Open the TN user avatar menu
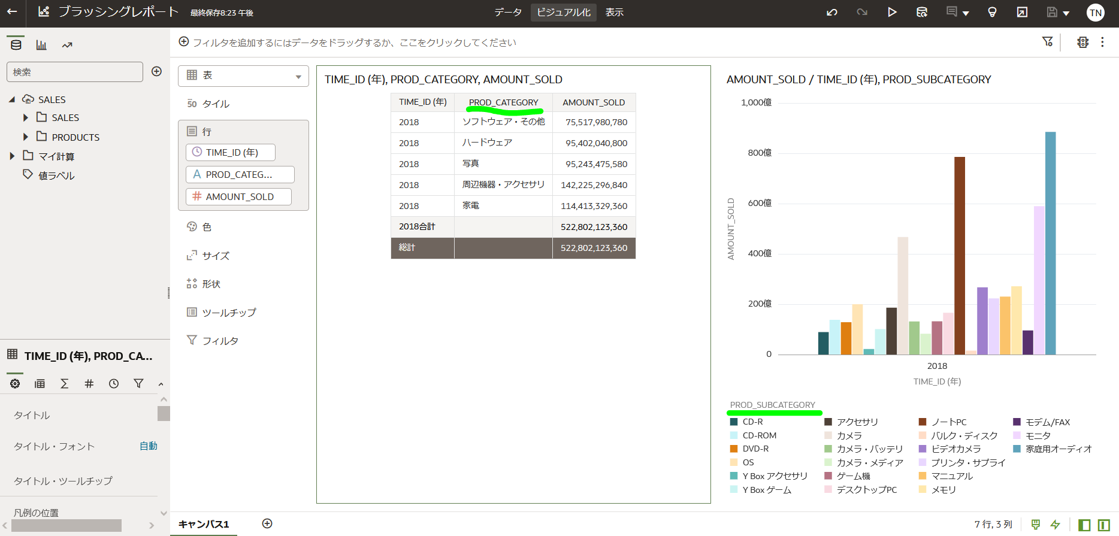 [x=1096, y=13]
